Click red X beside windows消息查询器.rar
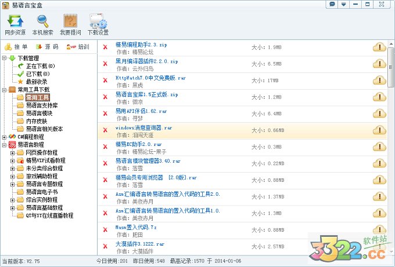The width and height of the screenshot is (395, 267). tap(105, 130)
